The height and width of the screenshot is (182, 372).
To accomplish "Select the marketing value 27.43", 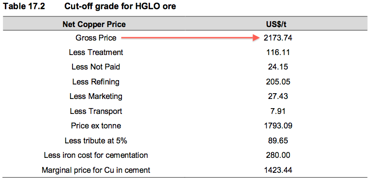I will coord(278,97).
